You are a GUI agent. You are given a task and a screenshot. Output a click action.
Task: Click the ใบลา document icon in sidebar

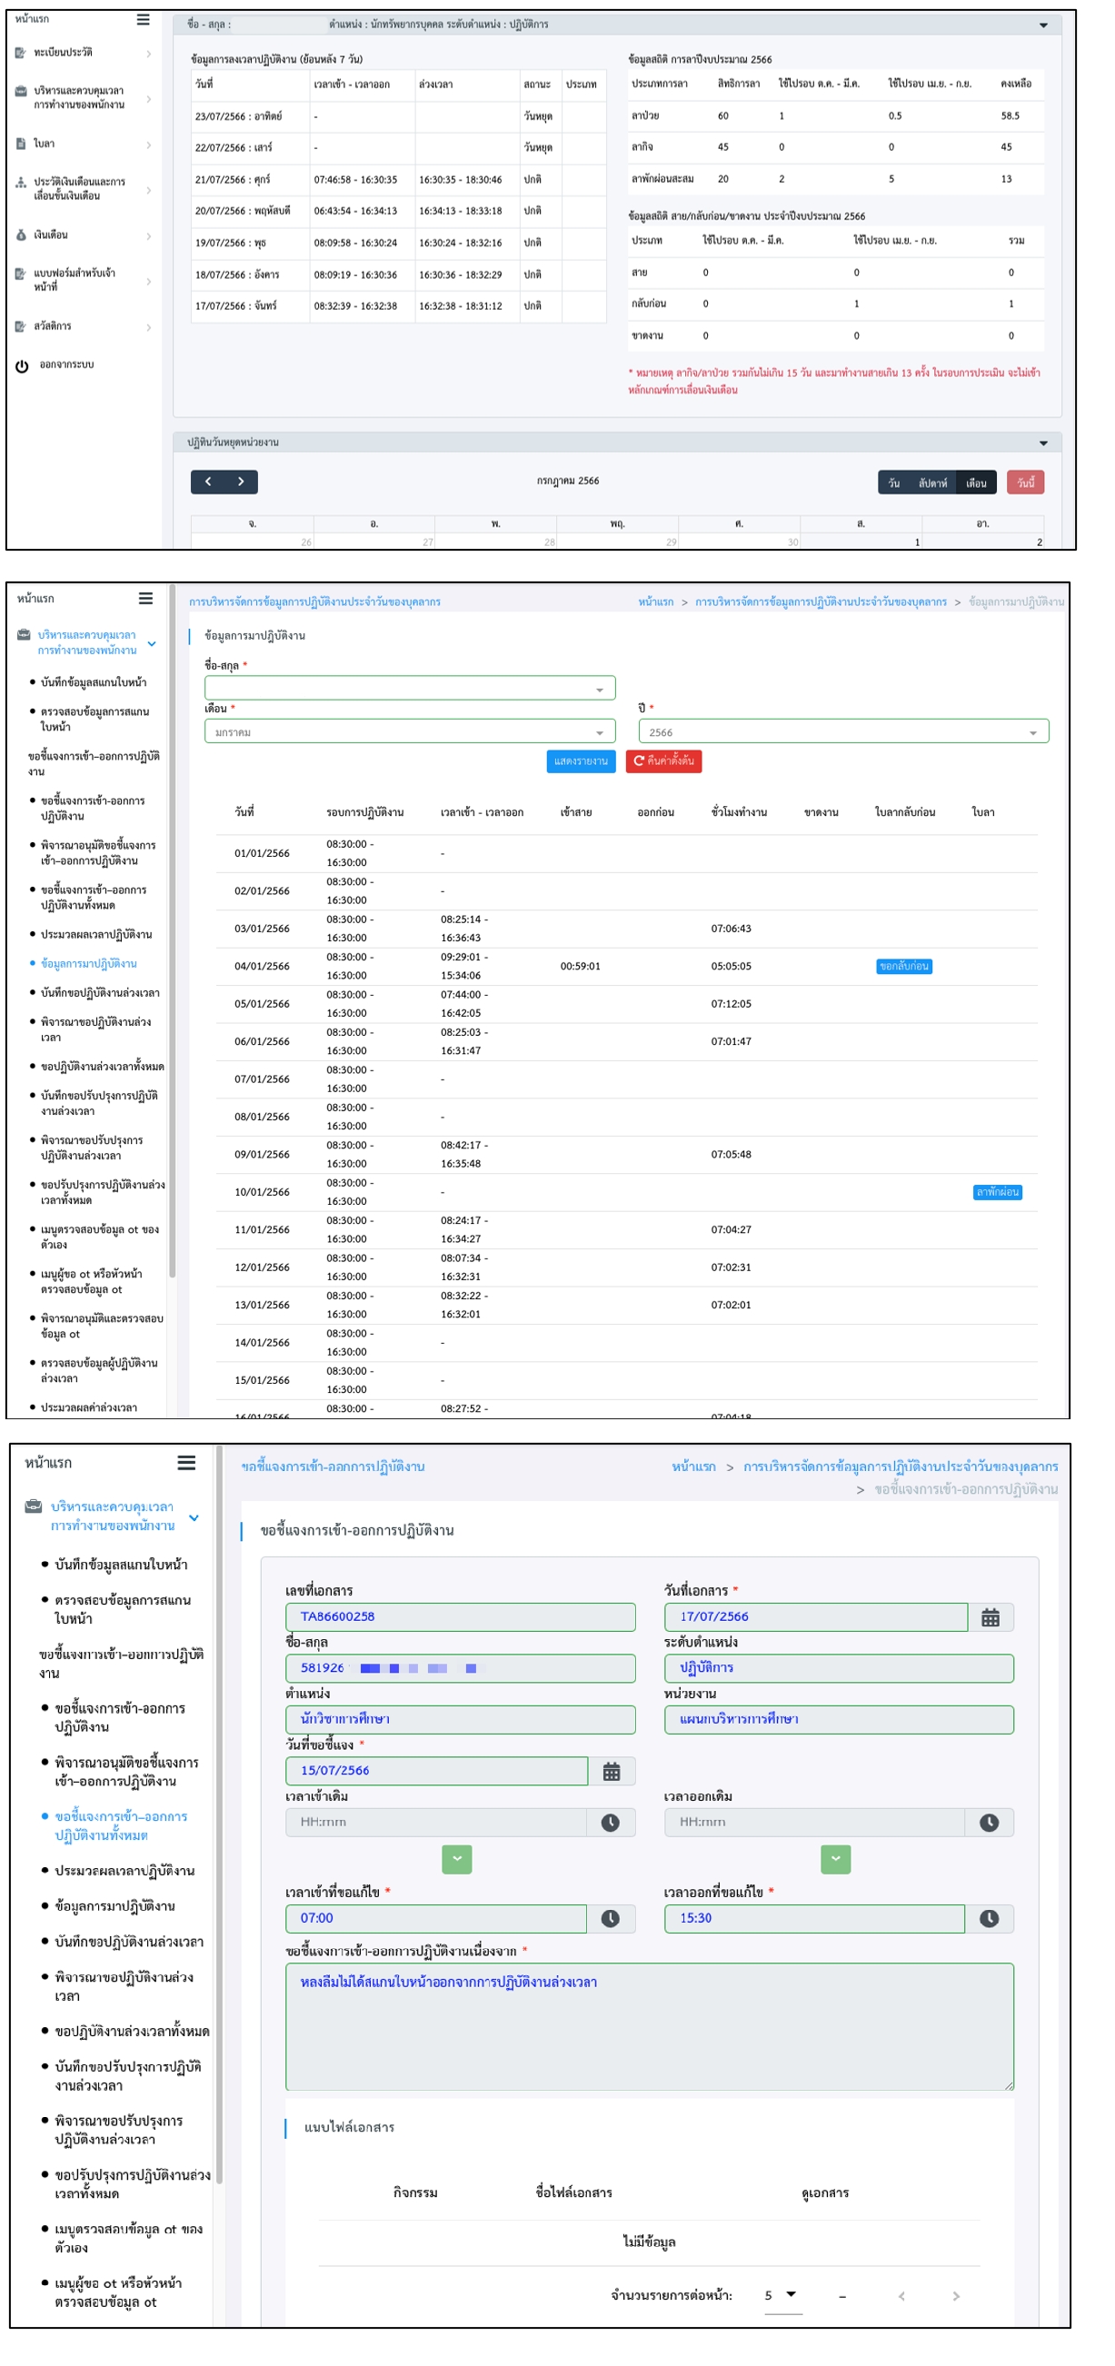pos(20,144)
